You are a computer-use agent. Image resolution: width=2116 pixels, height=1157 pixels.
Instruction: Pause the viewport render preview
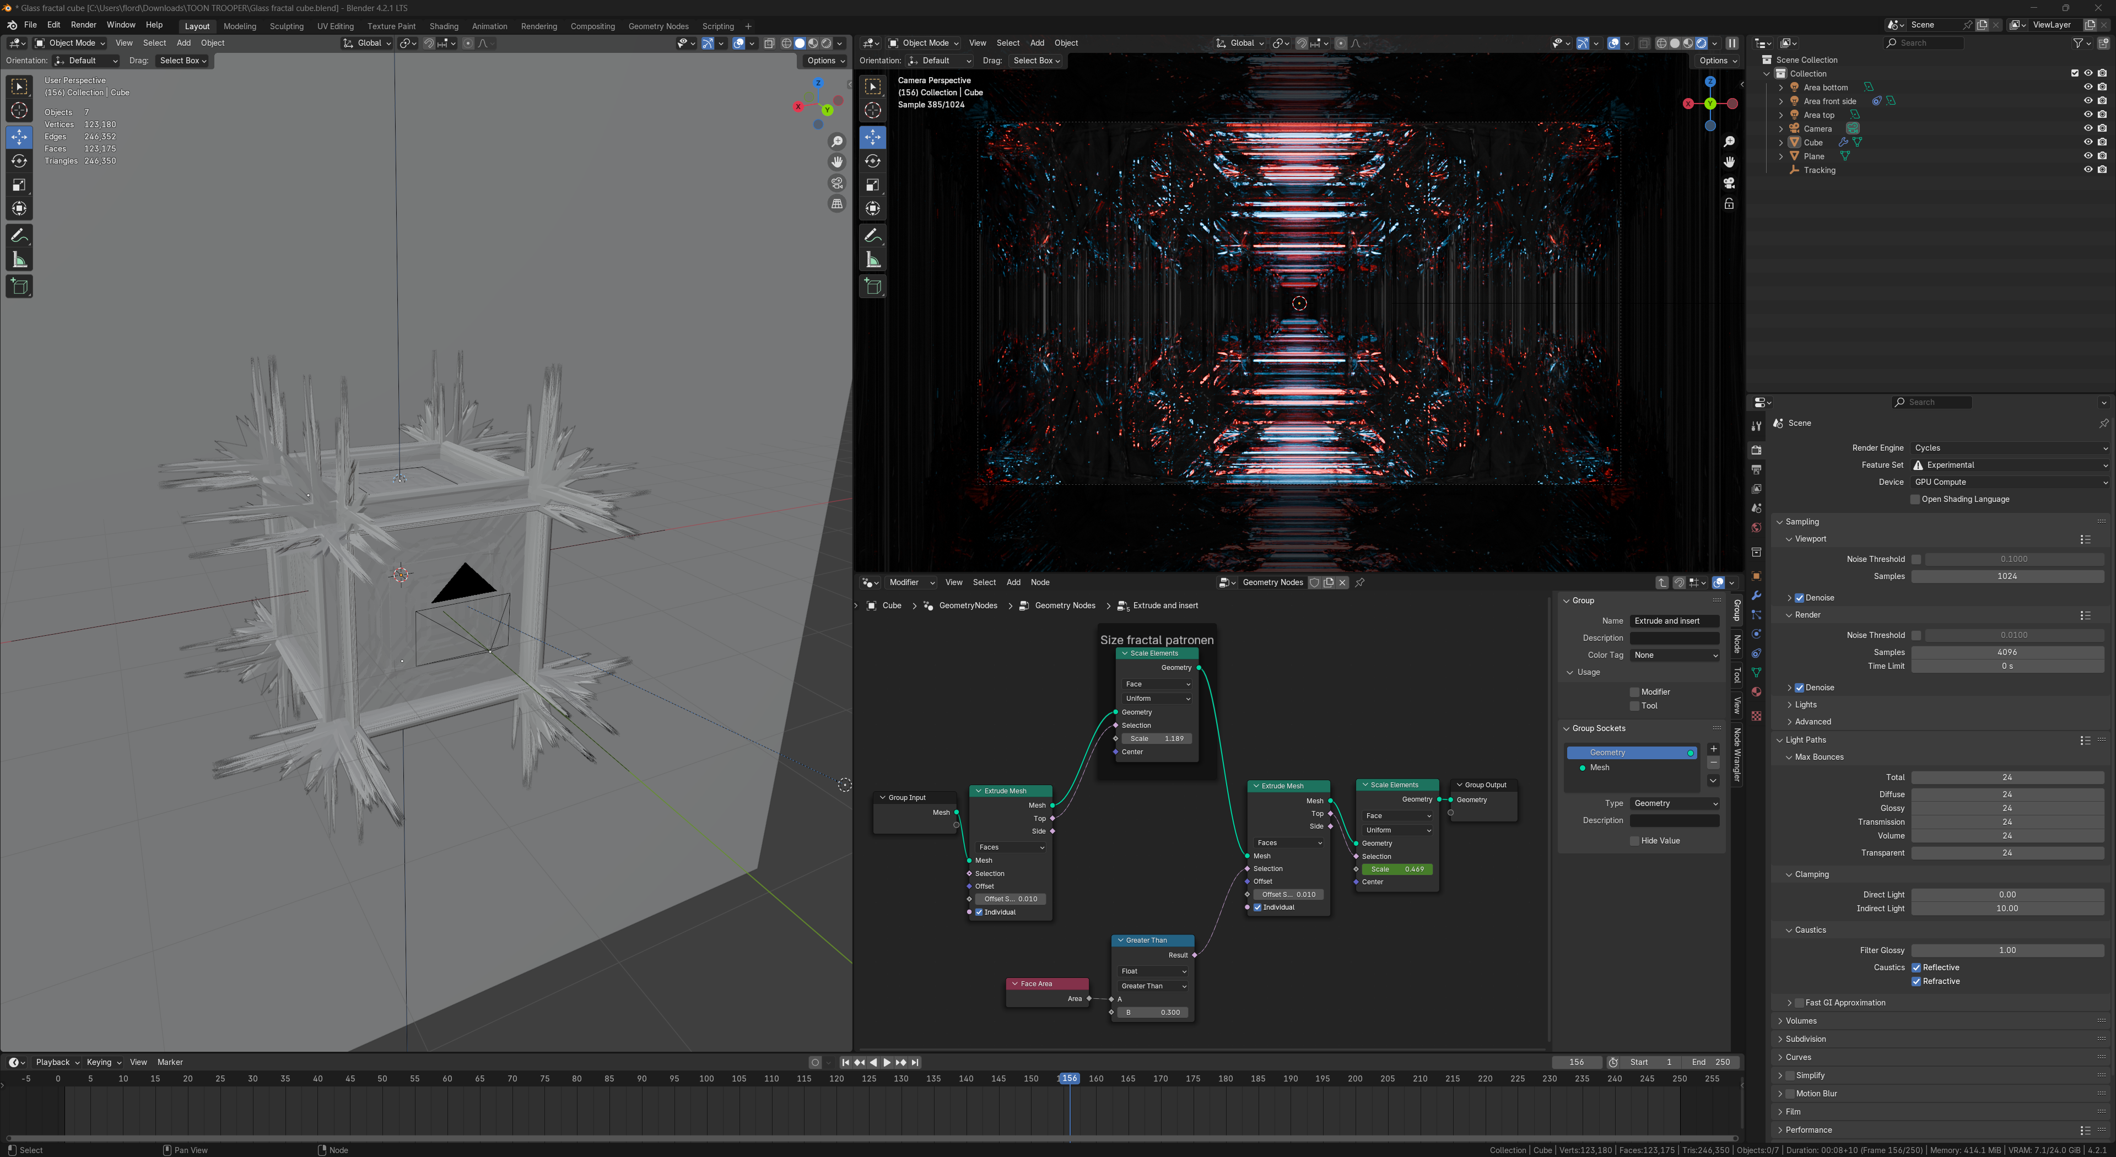click(x=1731, y=43)
